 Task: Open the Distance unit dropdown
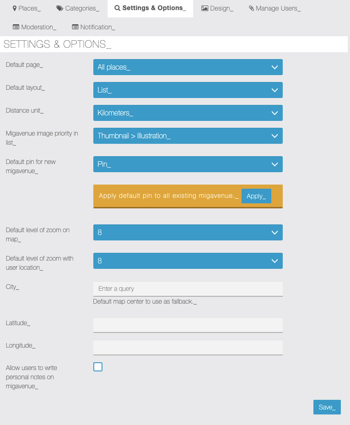pyautogui.click(x=188, y=113)
